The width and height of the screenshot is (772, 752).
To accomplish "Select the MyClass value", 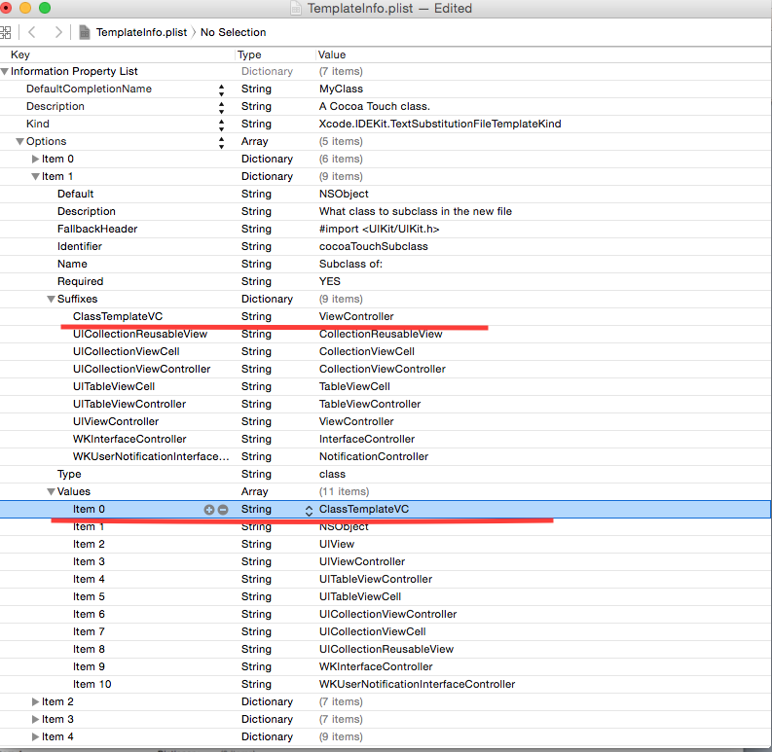I will coord(341,90).
